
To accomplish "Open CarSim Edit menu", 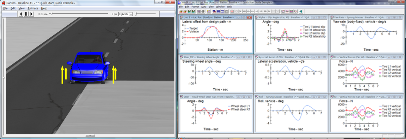I will tap(13, 8).
